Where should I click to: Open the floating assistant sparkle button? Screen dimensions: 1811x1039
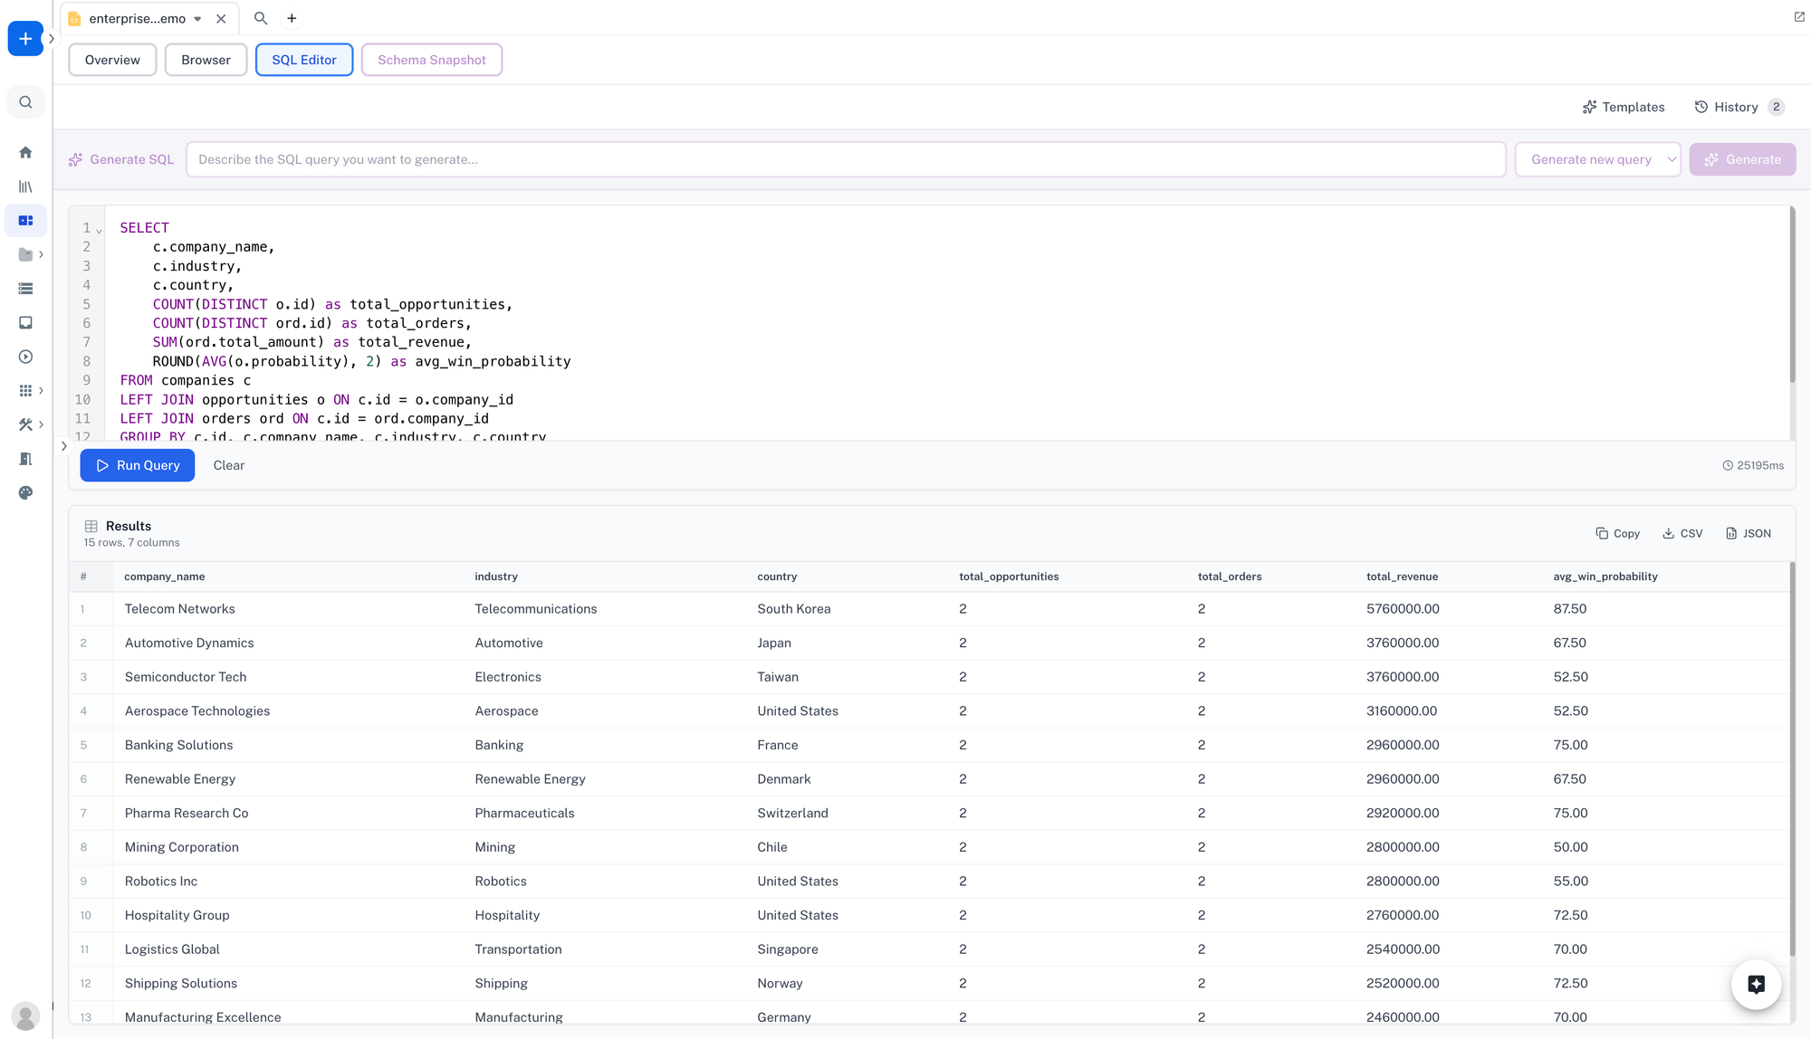tap(1756, 985)
